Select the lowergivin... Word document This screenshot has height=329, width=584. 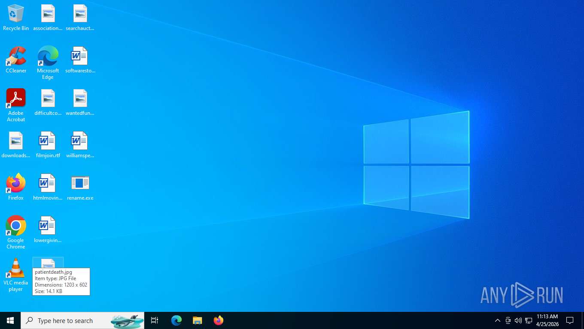tap(48, 230)
